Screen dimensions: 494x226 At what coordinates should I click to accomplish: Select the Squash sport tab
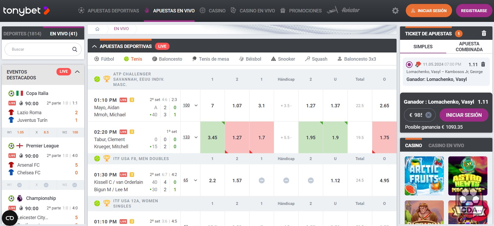[x=316, y=59]
